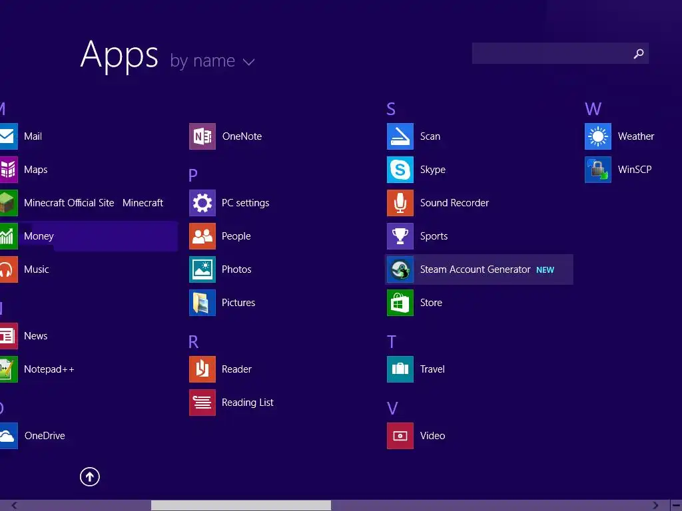Screen dimensions: 682x511
Task: Open the Weather sun icon
Action: point(598,136)
